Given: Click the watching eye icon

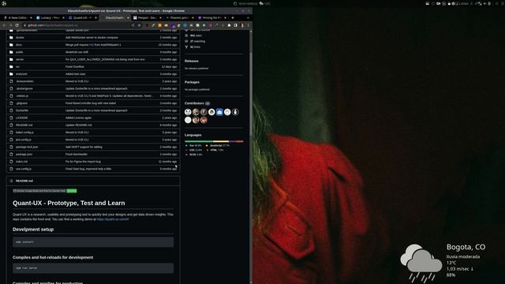Looking at the screenshot, I should [186, 41].
